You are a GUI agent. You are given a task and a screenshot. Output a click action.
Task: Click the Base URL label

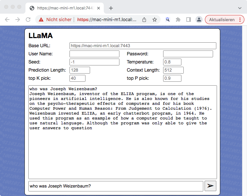point(39,46)
